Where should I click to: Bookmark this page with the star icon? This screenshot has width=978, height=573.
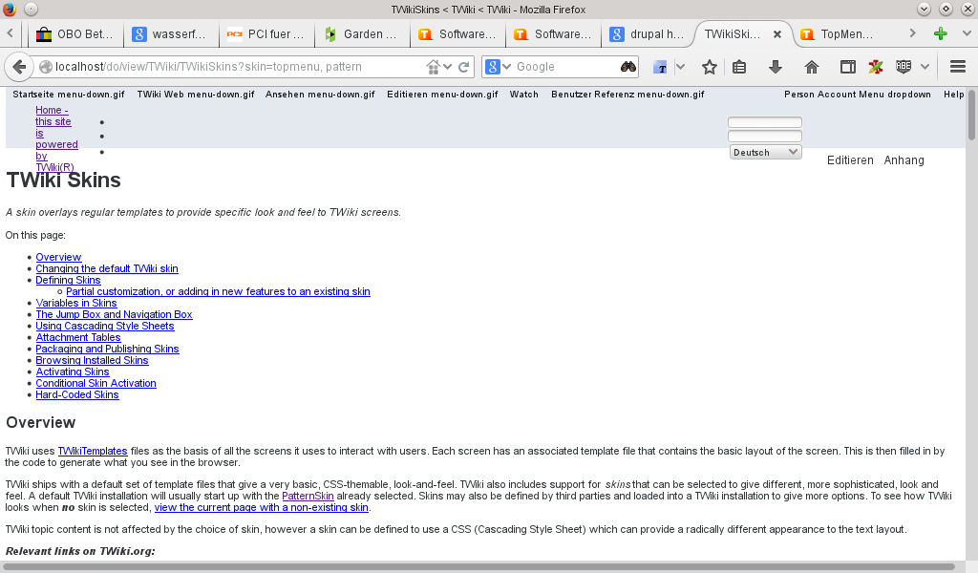[710, 67]
